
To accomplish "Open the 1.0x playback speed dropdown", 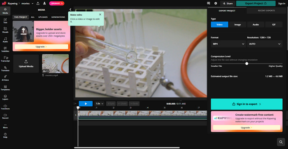I will point(100,104).
